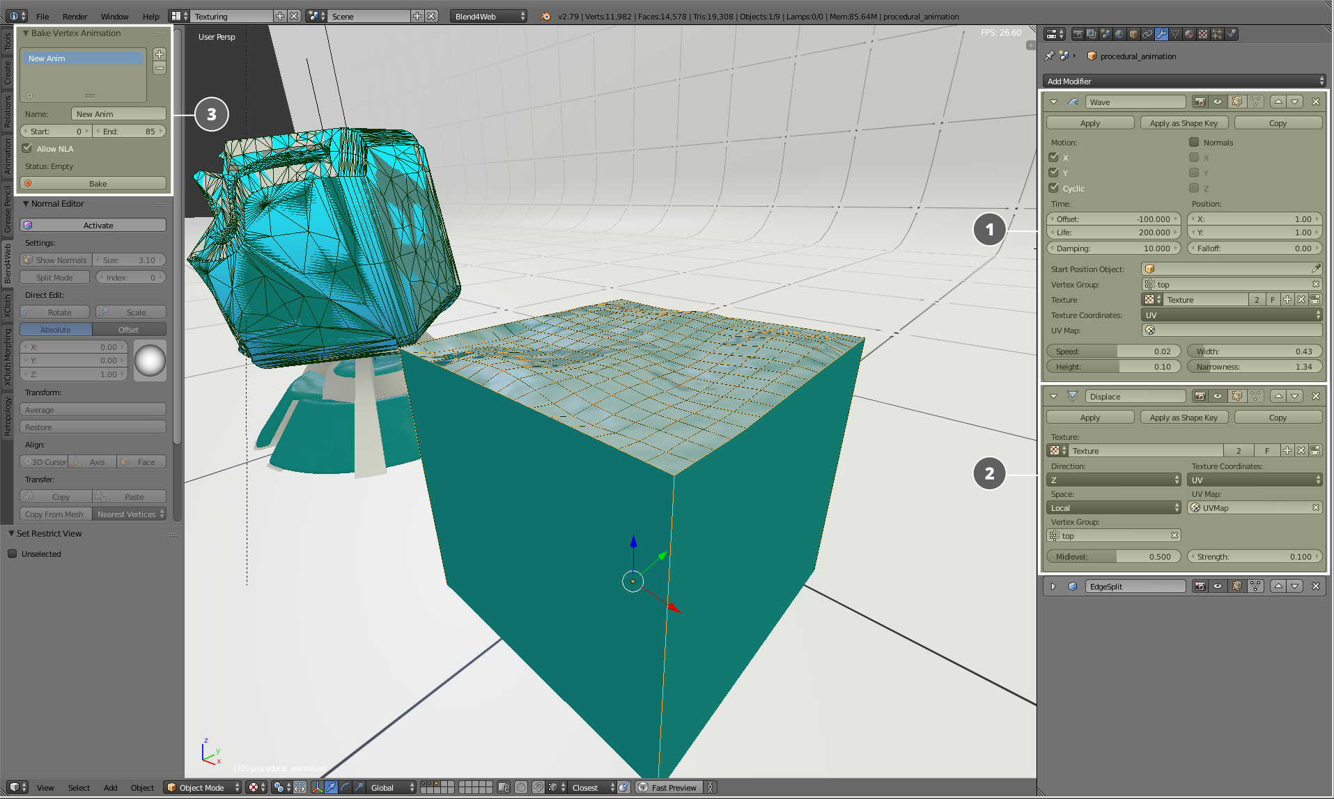
Task: Expand the EdgeSplit modifier panel
Action: coord(1053,586)
